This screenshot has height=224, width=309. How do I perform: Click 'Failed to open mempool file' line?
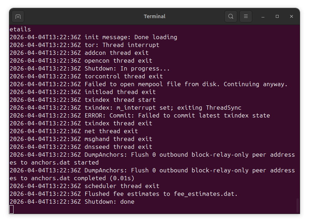pyautogui.click(x=186, y=84)
